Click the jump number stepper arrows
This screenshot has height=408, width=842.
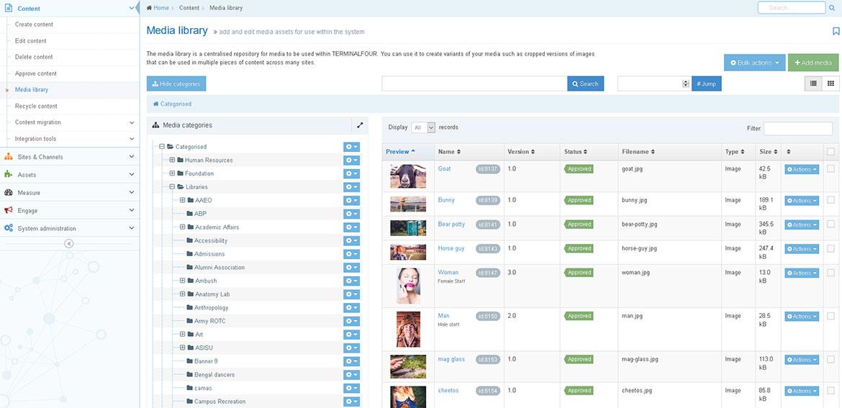(686, 83)
